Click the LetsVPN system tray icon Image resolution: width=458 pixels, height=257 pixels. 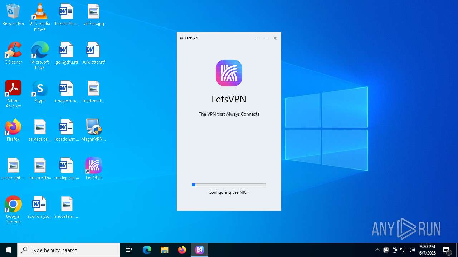click(386, 250)
